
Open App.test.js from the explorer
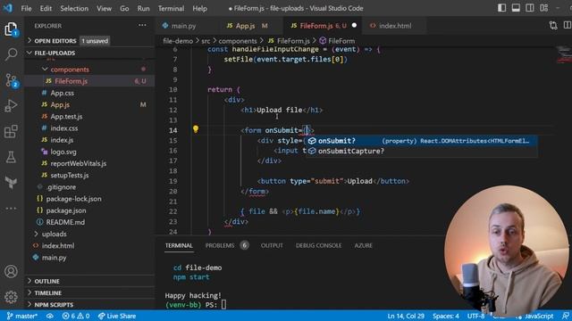coord(89,117)
